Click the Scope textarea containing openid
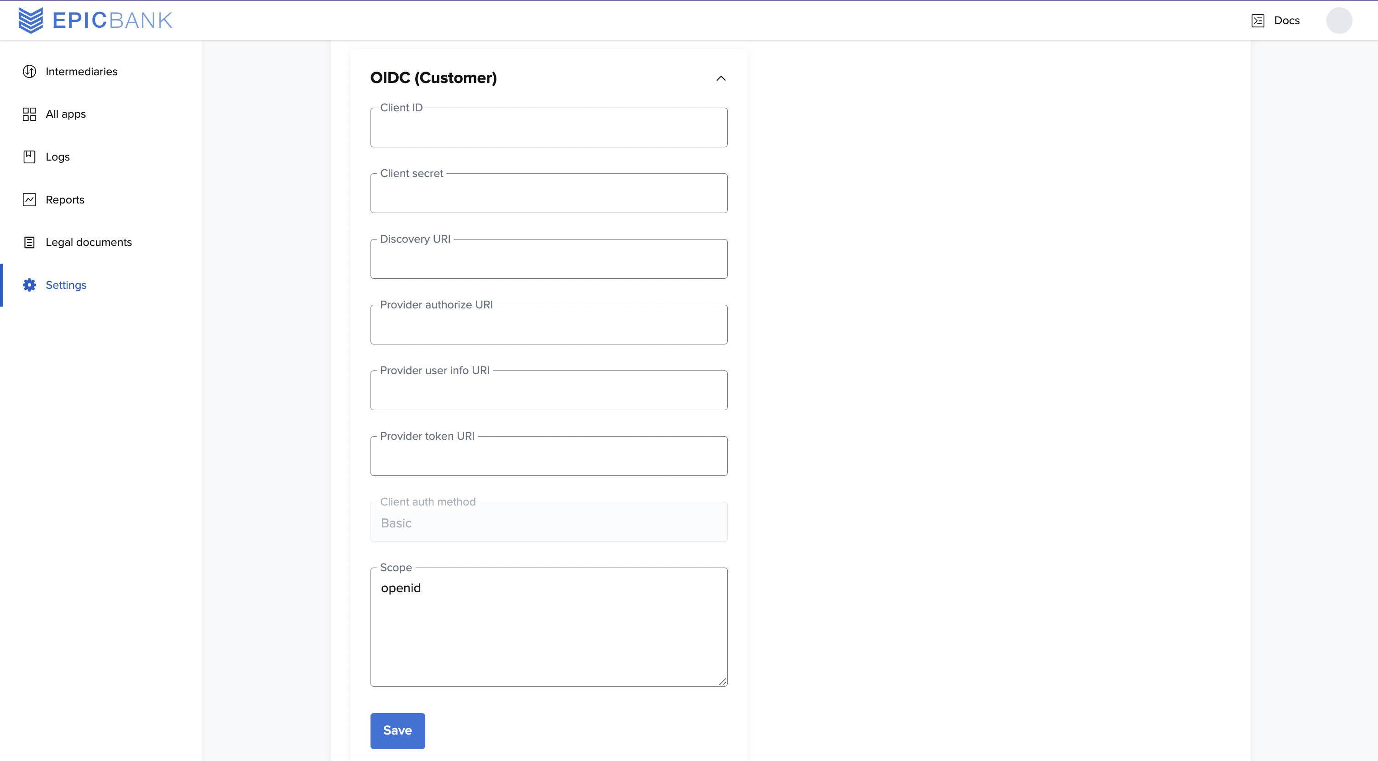 pos(549,625)
